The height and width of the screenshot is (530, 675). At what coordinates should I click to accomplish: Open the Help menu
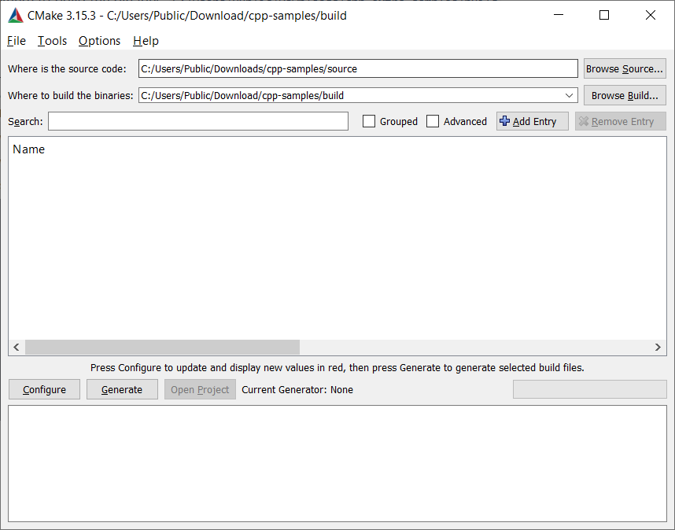[x=146, y=41]
